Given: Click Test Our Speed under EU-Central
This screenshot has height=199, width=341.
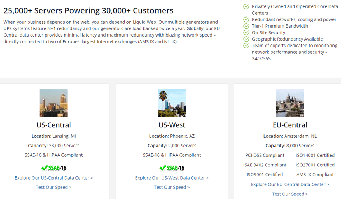Looking at the screenshot, I should pyautogui.click(x=290, y=194).
